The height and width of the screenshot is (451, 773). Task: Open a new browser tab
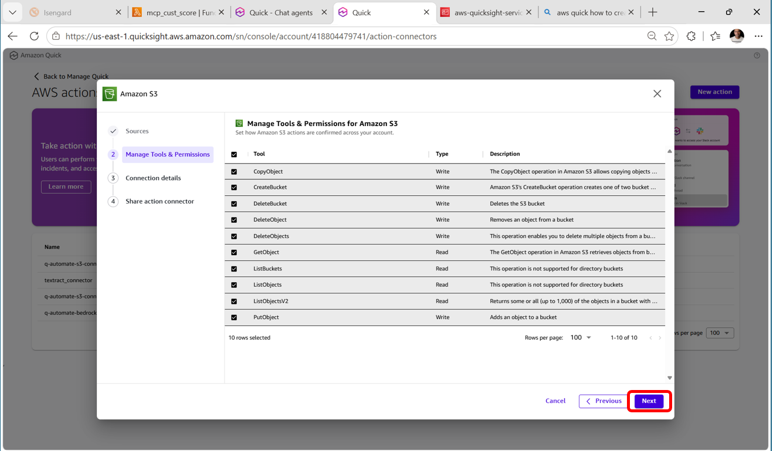pos(653,12)
